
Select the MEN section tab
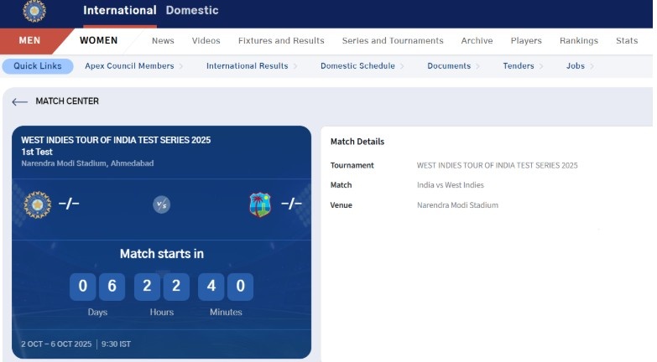(x=29, y=40)
